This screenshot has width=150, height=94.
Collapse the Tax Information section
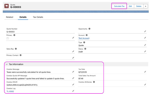tap(7, 64)
